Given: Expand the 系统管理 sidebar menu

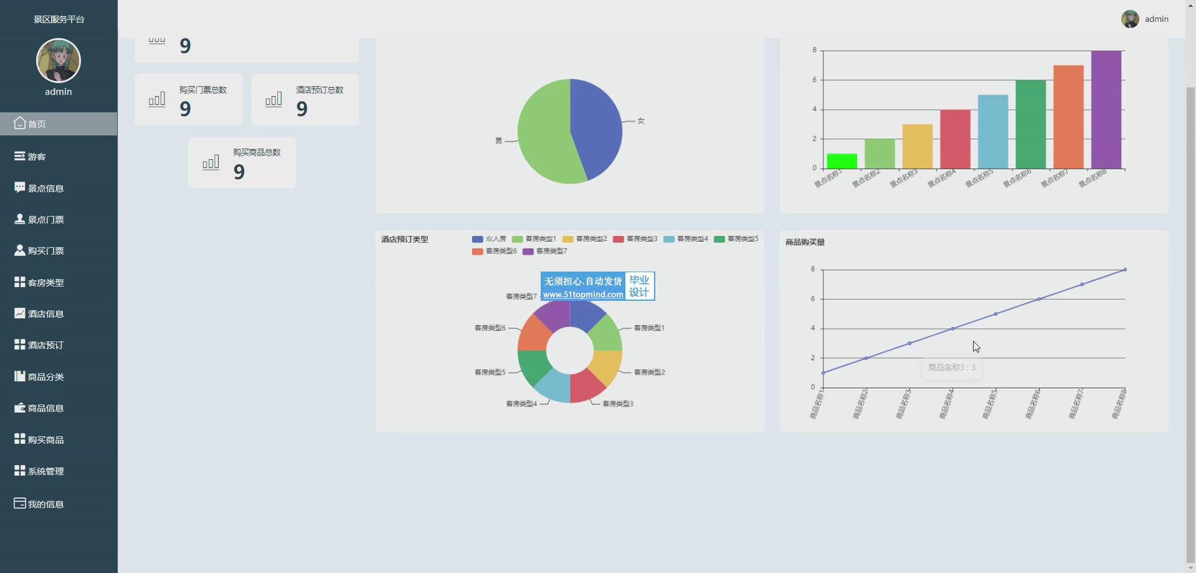Looking at the screenshot, I should [x=45, y=471].
